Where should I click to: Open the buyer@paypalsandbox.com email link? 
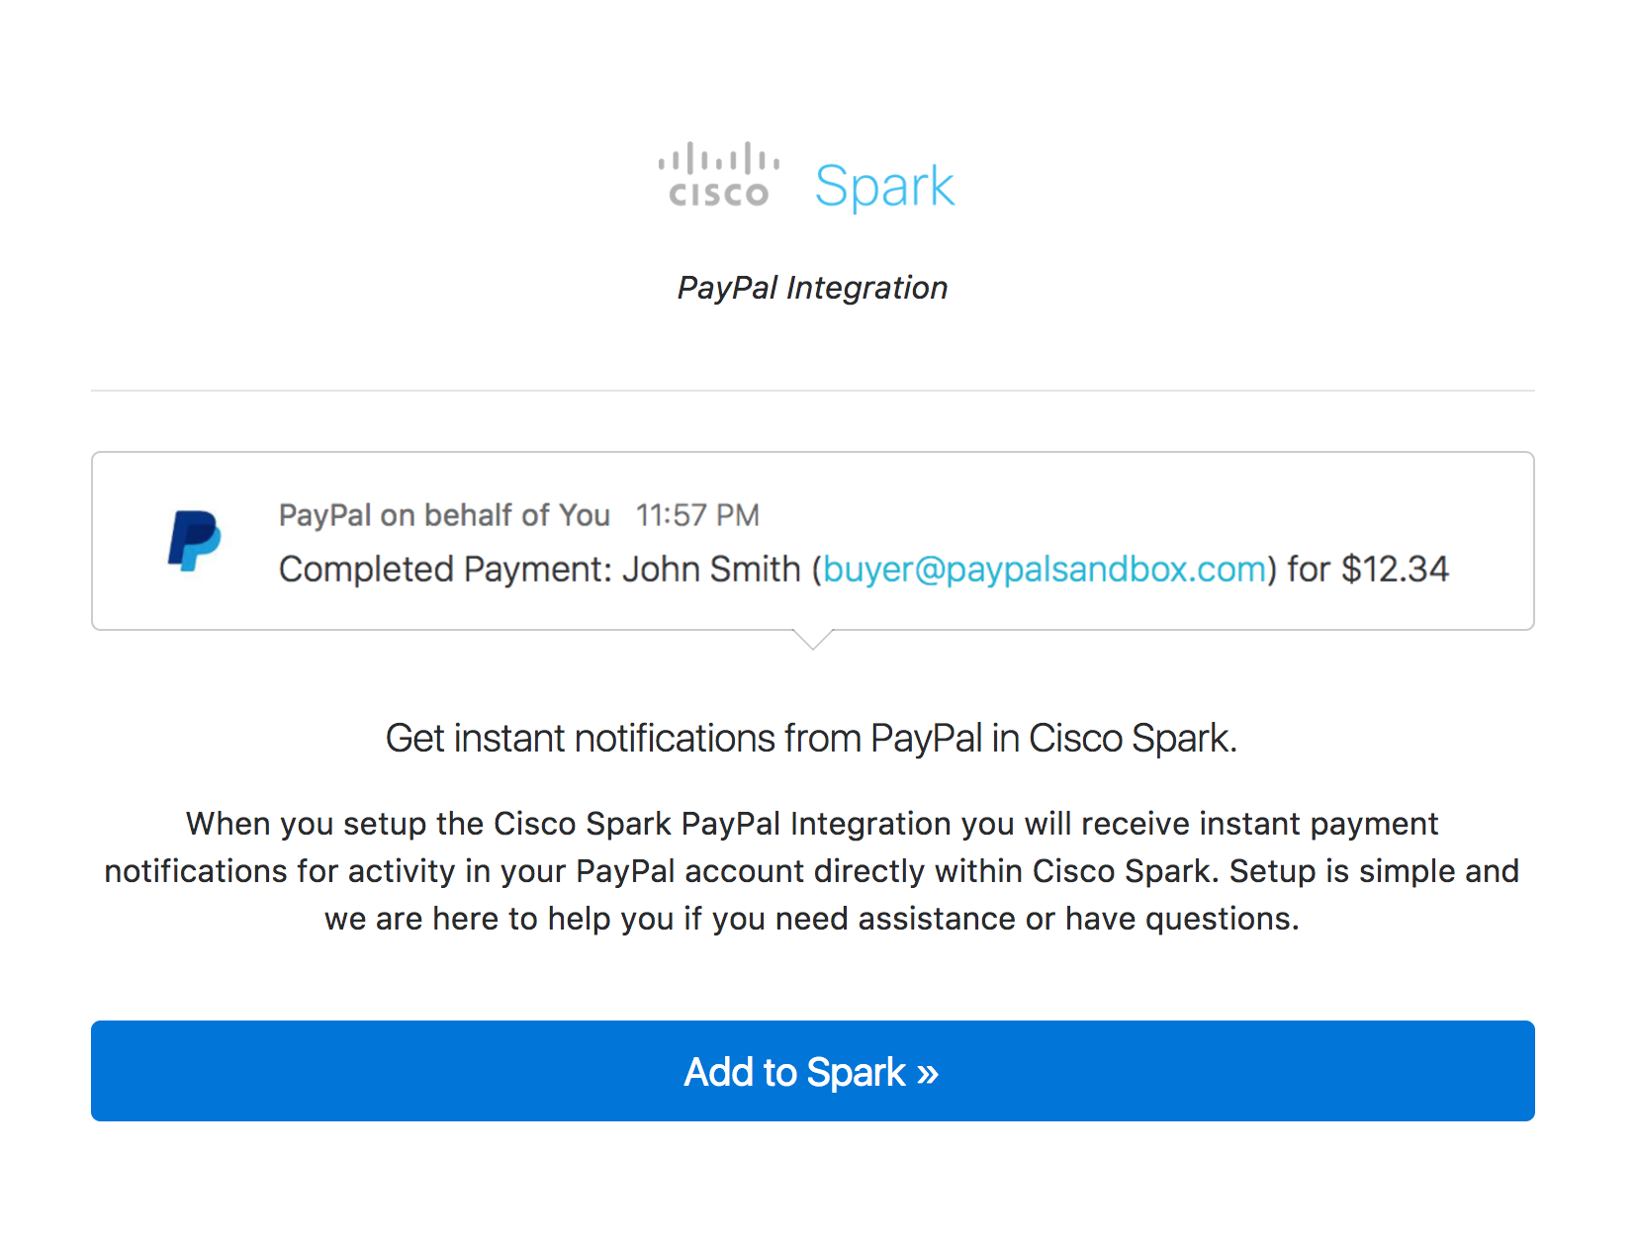(1045, 570)
